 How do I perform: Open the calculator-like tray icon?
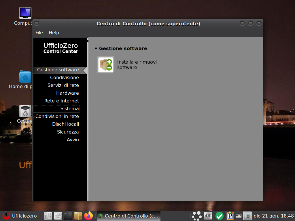tap(247, 216)
